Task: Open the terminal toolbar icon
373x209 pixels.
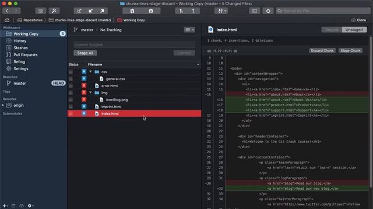Action: [255, 10]
